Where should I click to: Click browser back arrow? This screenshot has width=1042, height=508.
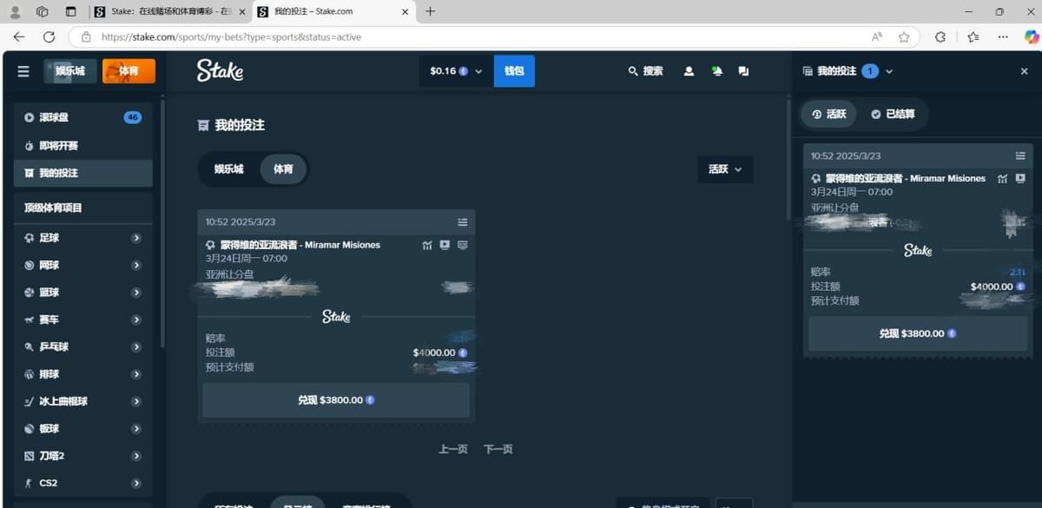pos(19,36)
